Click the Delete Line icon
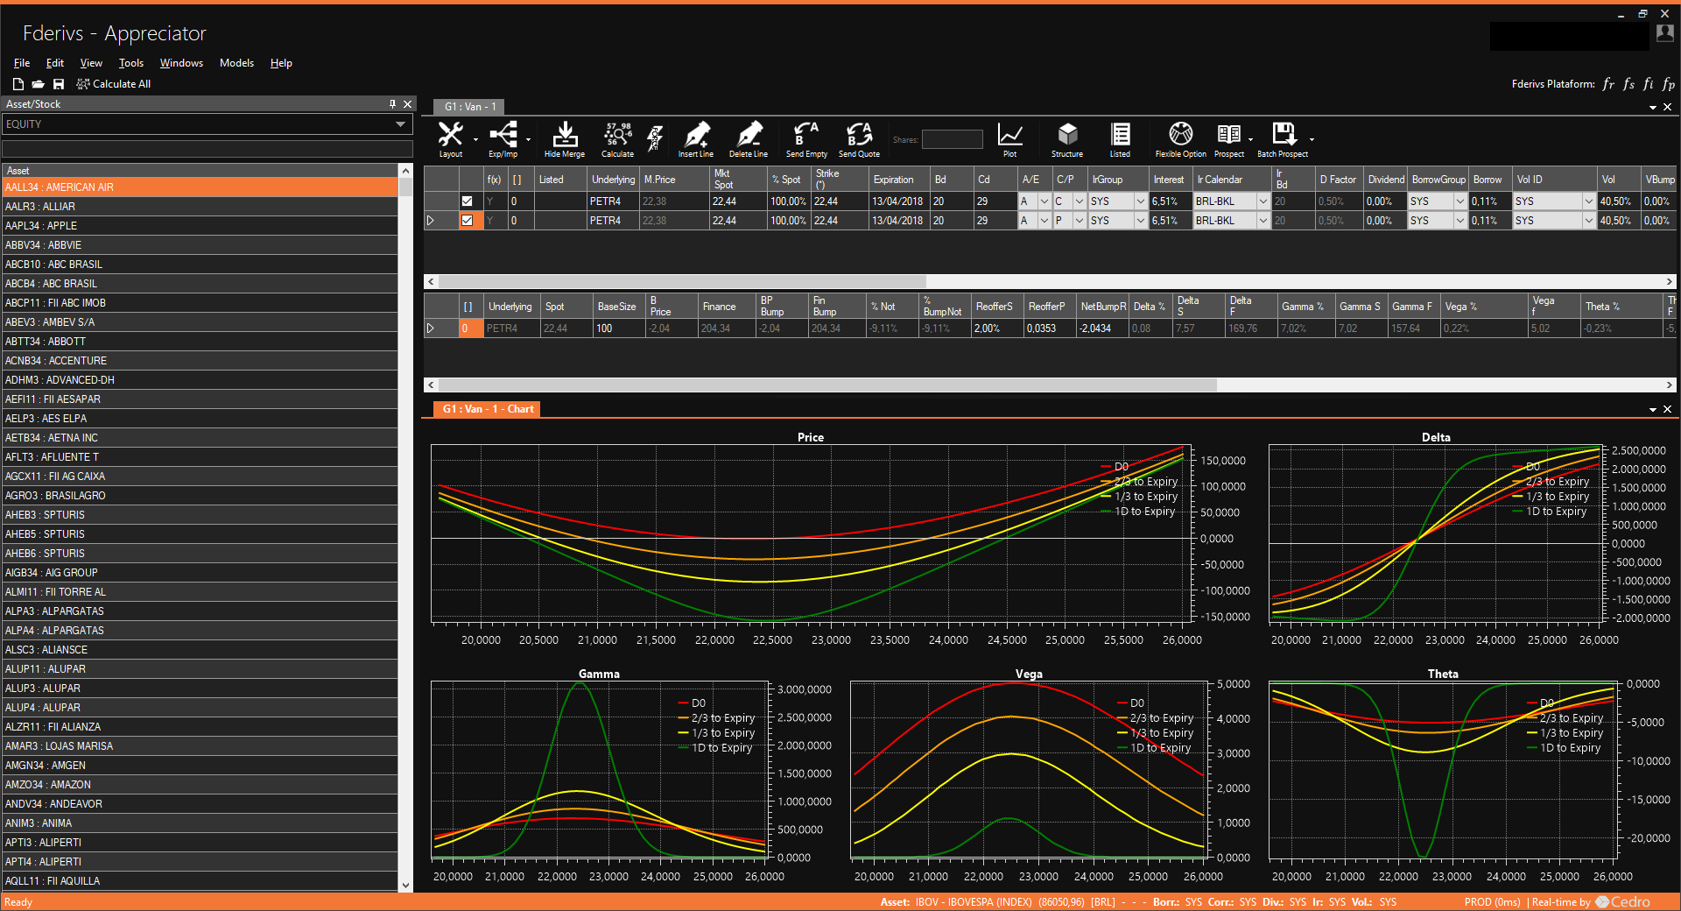 [749, 136]
